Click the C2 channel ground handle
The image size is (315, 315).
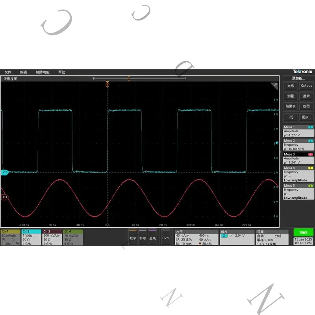5,172
